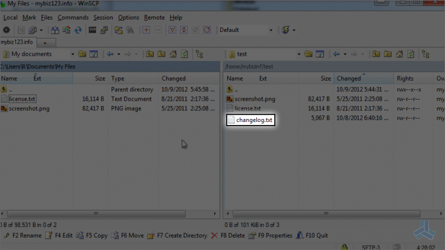Click the New Session icon
The width and height of the screenshot is (445, 250).
coord(286,30)
